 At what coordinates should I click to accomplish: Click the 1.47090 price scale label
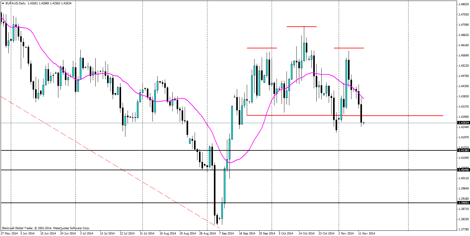[463, 25]
